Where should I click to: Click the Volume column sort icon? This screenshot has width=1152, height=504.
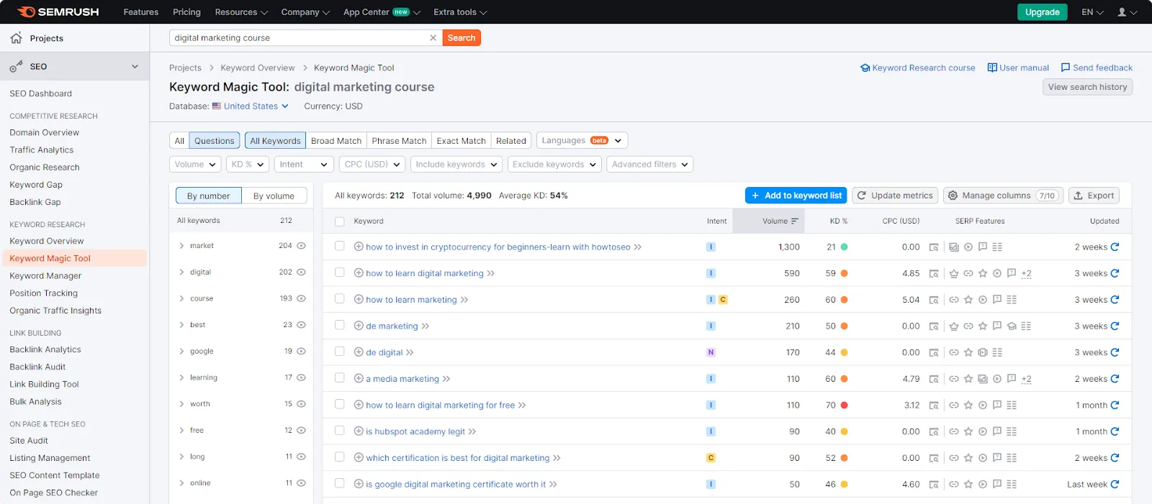[795, 221]
